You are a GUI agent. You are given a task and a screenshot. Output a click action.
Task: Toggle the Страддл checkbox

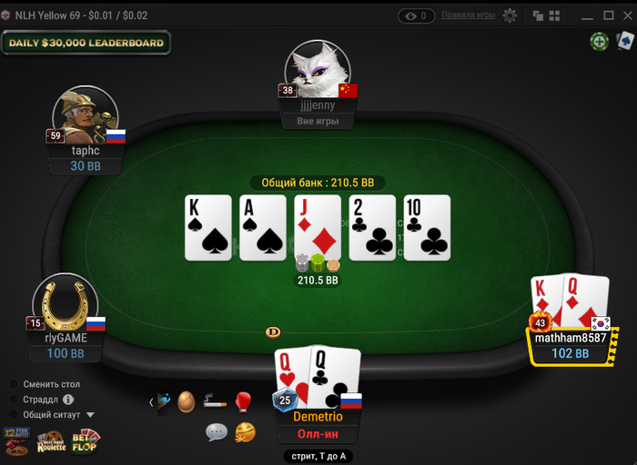(14, 400)
